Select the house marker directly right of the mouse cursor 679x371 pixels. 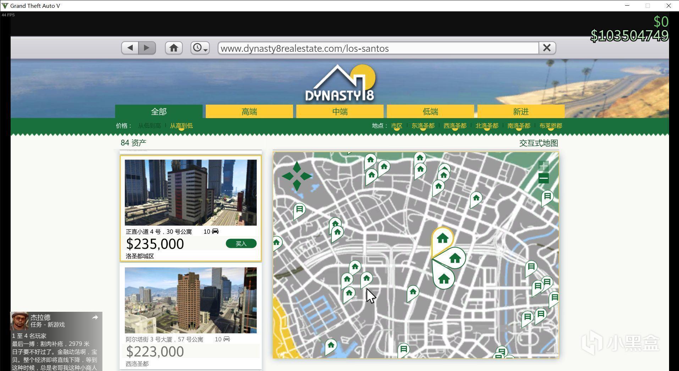click(413, 292)
